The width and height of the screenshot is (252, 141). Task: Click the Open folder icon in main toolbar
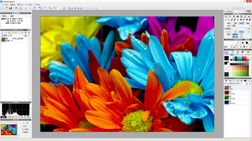click(x=6, y=8)
